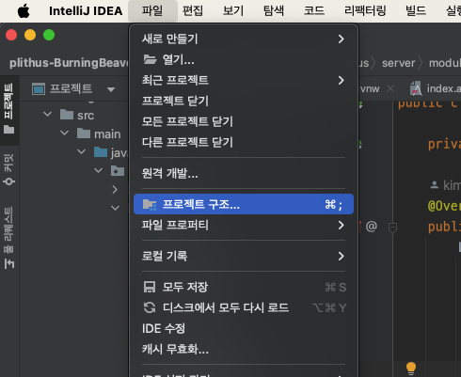Collapse the src folder chevron
The height and width of the screenshot is (377, 461).
pyautogui.click(x=48, y=114)
